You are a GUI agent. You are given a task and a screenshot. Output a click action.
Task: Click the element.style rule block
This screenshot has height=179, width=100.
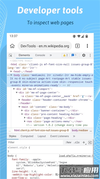50,149
